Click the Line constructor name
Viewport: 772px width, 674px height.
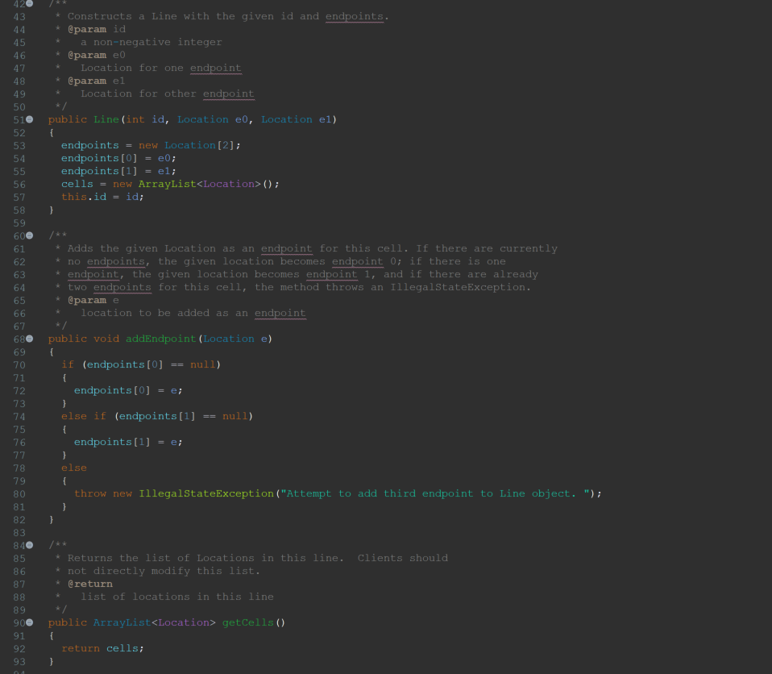(x=106, y=119)
